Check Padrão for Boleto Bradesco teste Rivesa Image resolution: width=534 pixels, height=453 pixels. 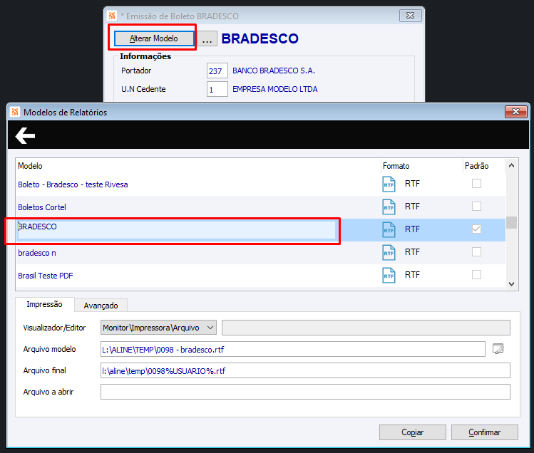coord(476,184)
